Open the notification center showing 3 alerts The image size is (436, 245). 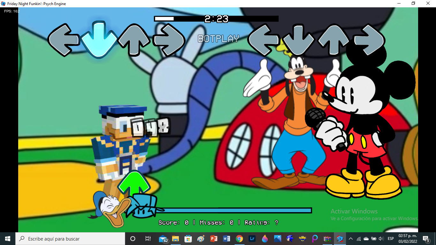point(425,239)
